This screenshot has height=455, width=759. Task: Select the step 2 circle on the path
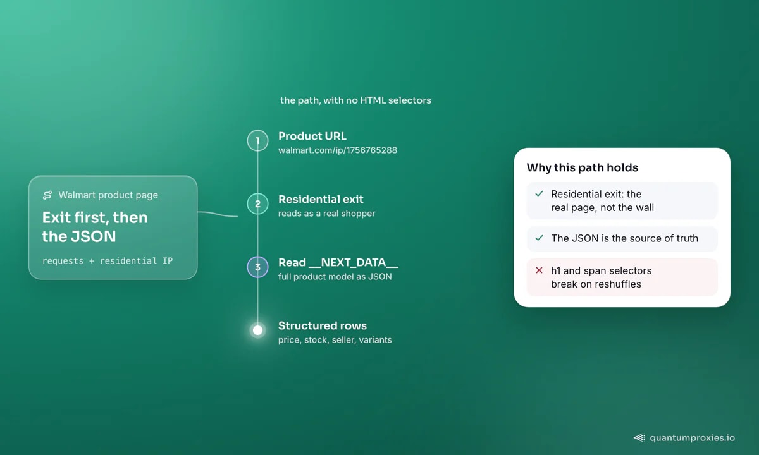point(257,203)
